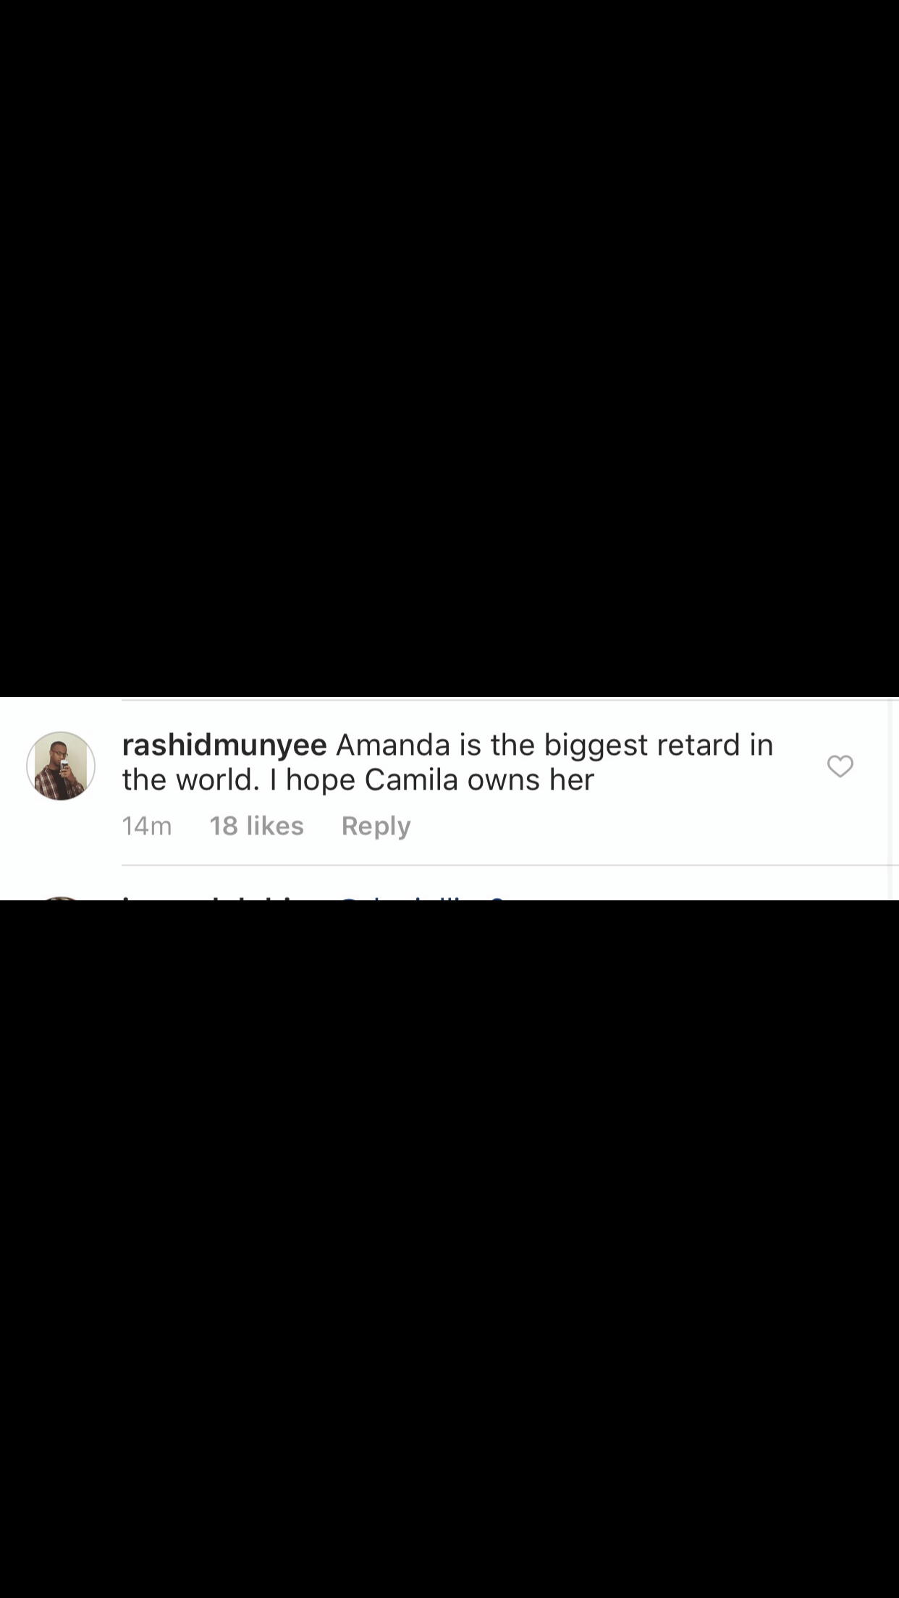Tap the white space beneath rashidmunyee's avatar

pos(61,832)
